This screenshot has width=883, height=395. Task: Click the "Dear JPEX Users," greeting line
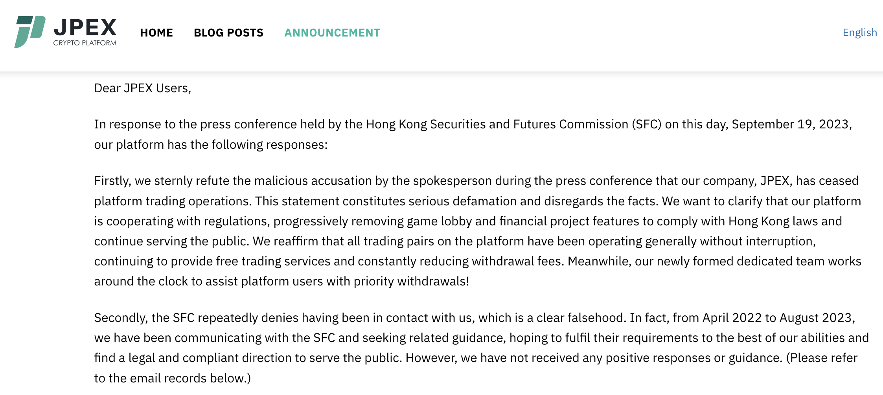[143, 88]
